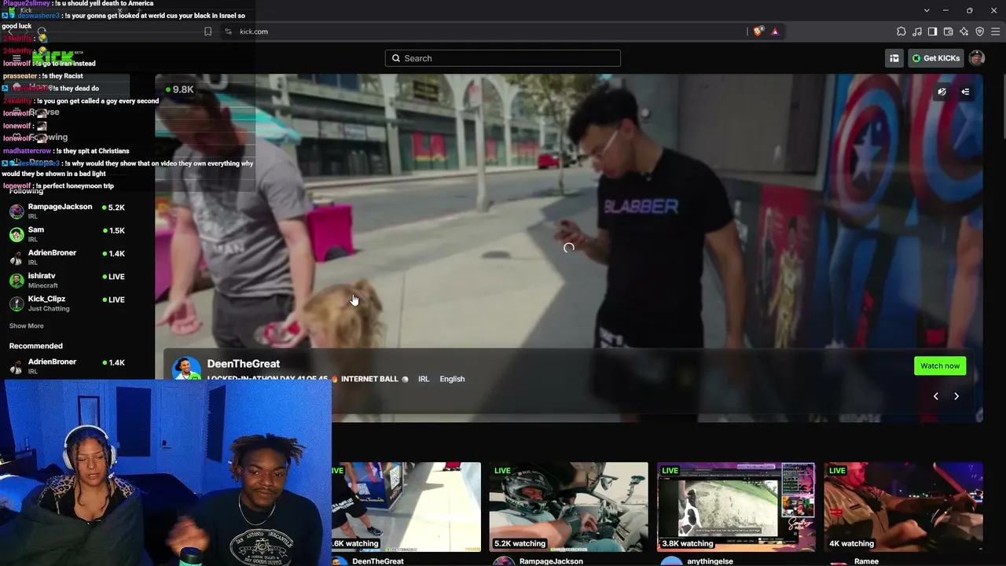Open DeenTheGreat channel name in featured banner

(244, 364)
